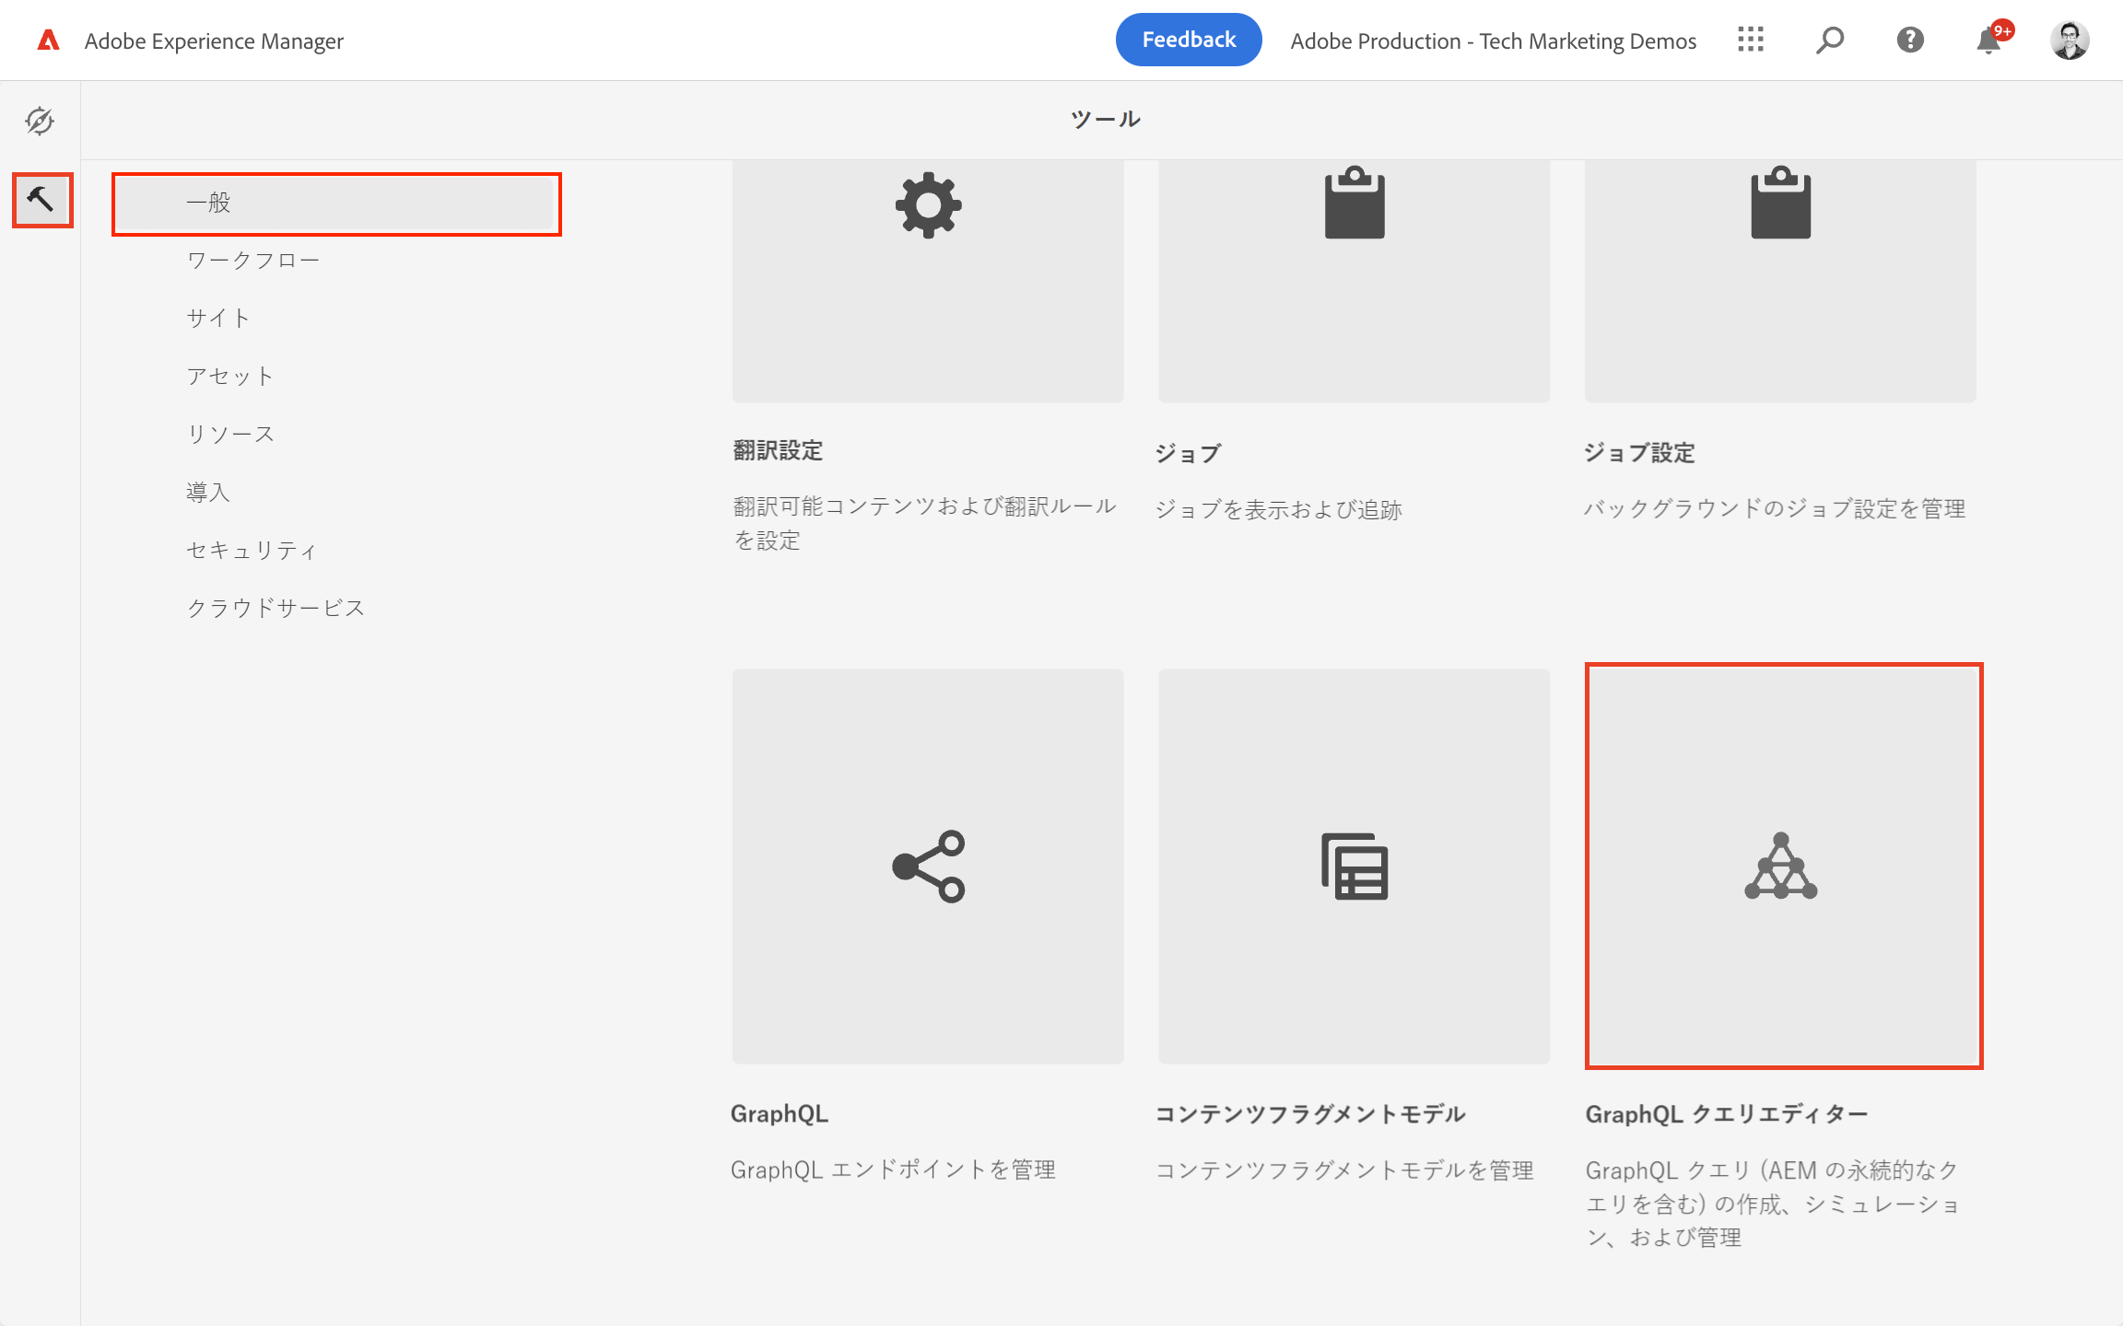Open the GraphQL endpoints share-icon card

[x=928, y=866]
